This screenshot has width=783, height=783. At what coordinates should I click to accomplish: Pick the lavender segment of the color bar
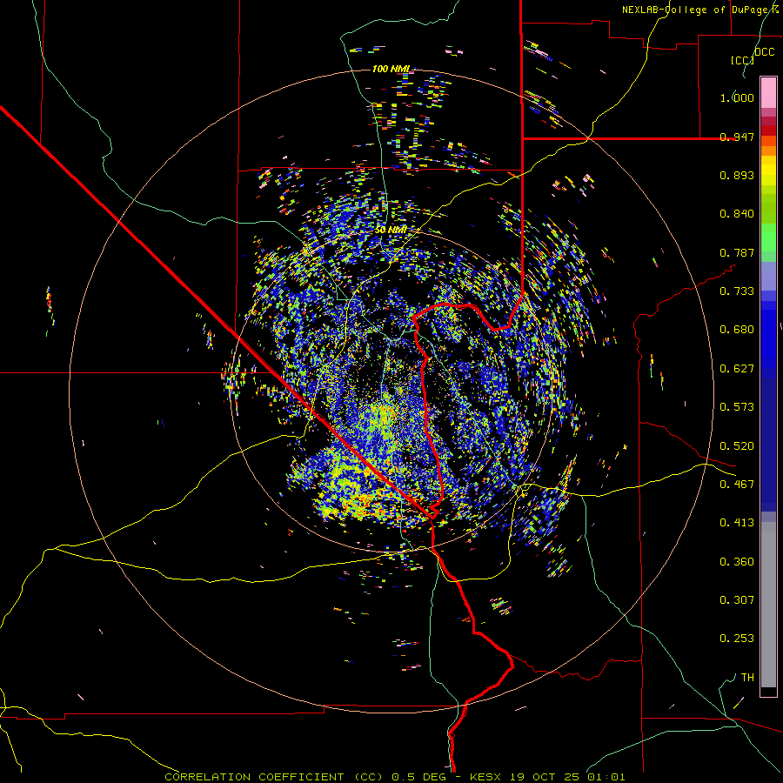[x=768, y=276]
